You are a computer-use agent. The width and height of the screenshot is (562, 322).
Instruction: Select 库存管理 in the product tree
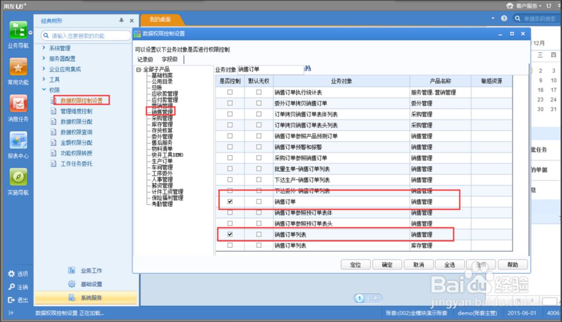click(x=162, y=124)
